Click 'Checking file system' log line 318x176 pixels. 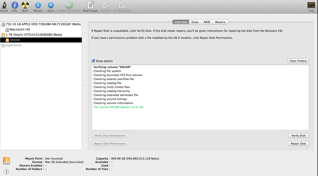107,71
